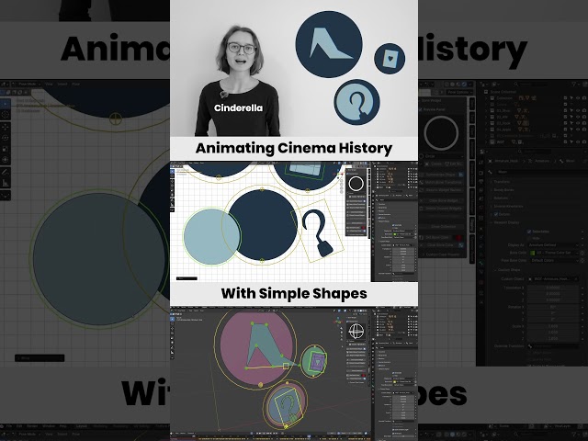This screenshot has height=441, width=588.
Task: Switch to the Layout workspace tab
Action: click(82, 426)
